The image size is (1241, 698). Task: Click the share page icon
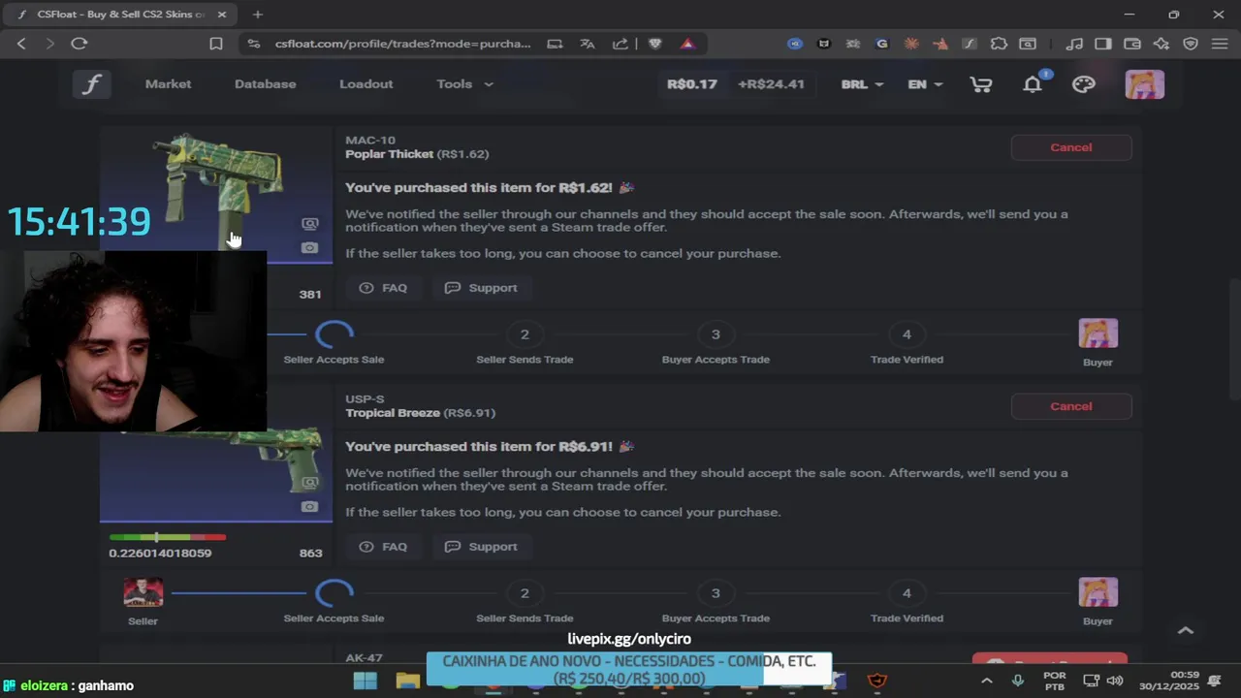point(620,44)
